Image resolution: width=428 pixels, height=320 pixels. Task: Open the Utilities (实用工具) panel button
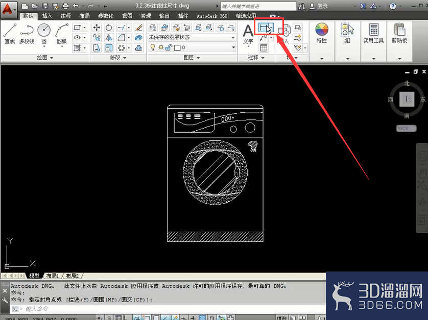pos(373,33)
